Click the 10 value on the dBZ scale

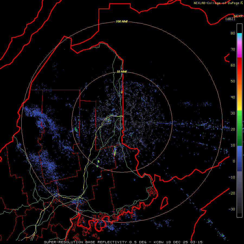coord(233,145)
